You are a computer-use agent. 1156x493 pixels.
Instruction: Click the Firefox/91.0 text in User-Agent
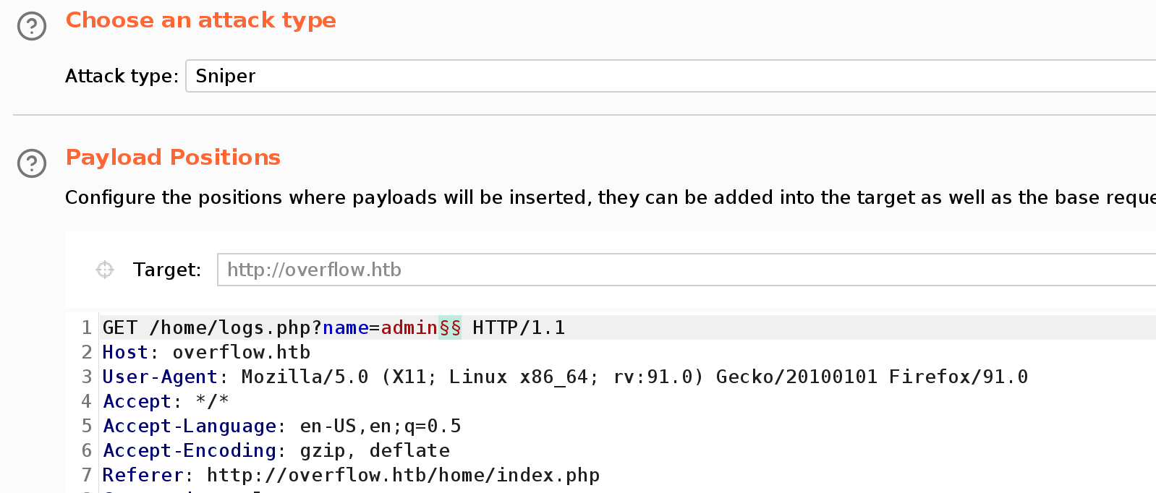(958, 377)
